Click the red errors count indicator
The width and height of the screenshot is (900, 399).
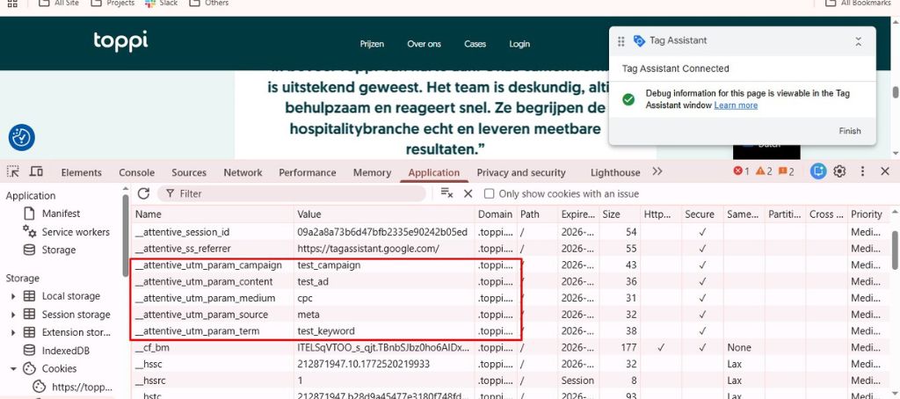[741, 171]
